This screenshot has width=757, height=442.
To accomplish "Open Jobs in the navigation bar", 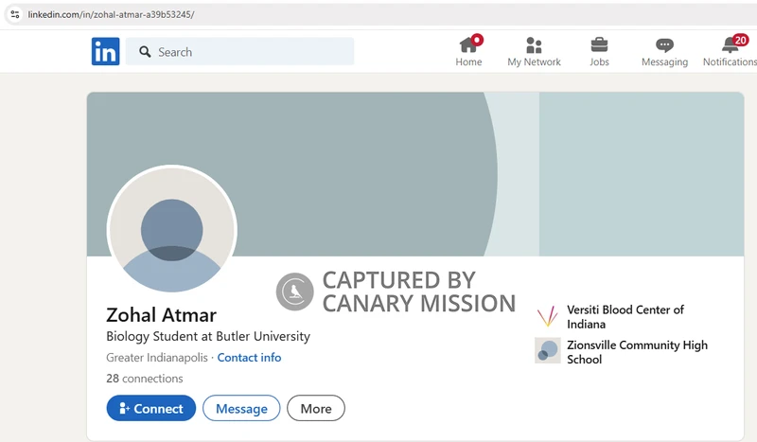I will [599, 51].
